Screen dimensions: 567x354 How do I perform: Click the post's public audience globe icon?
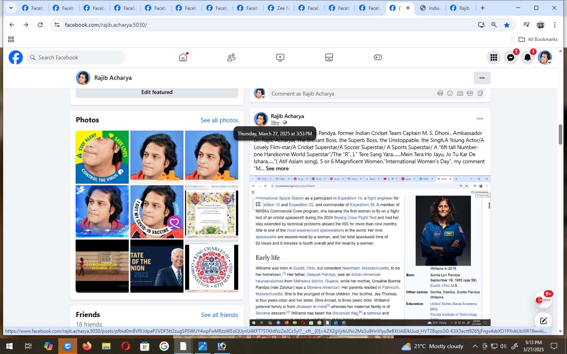point(285,123)
